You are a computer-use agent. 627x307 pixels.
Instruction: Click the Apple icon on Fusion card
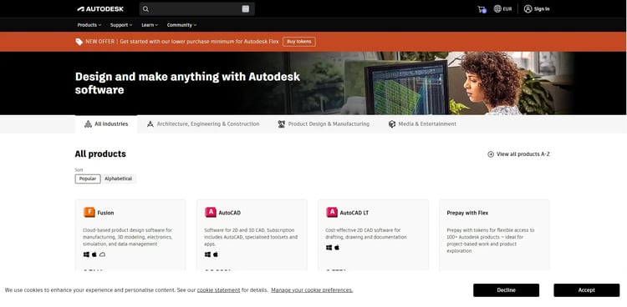(94, 254)
